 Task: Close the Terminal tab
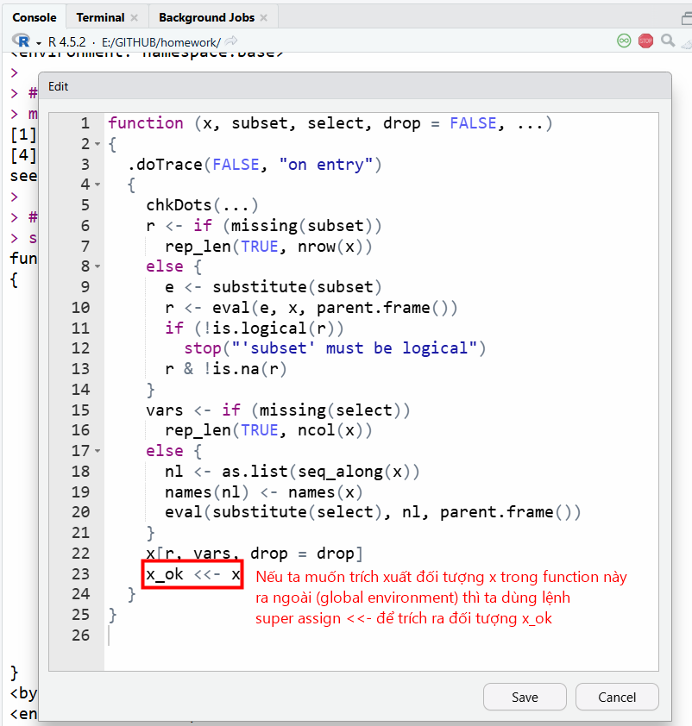(x=135, y=17)
